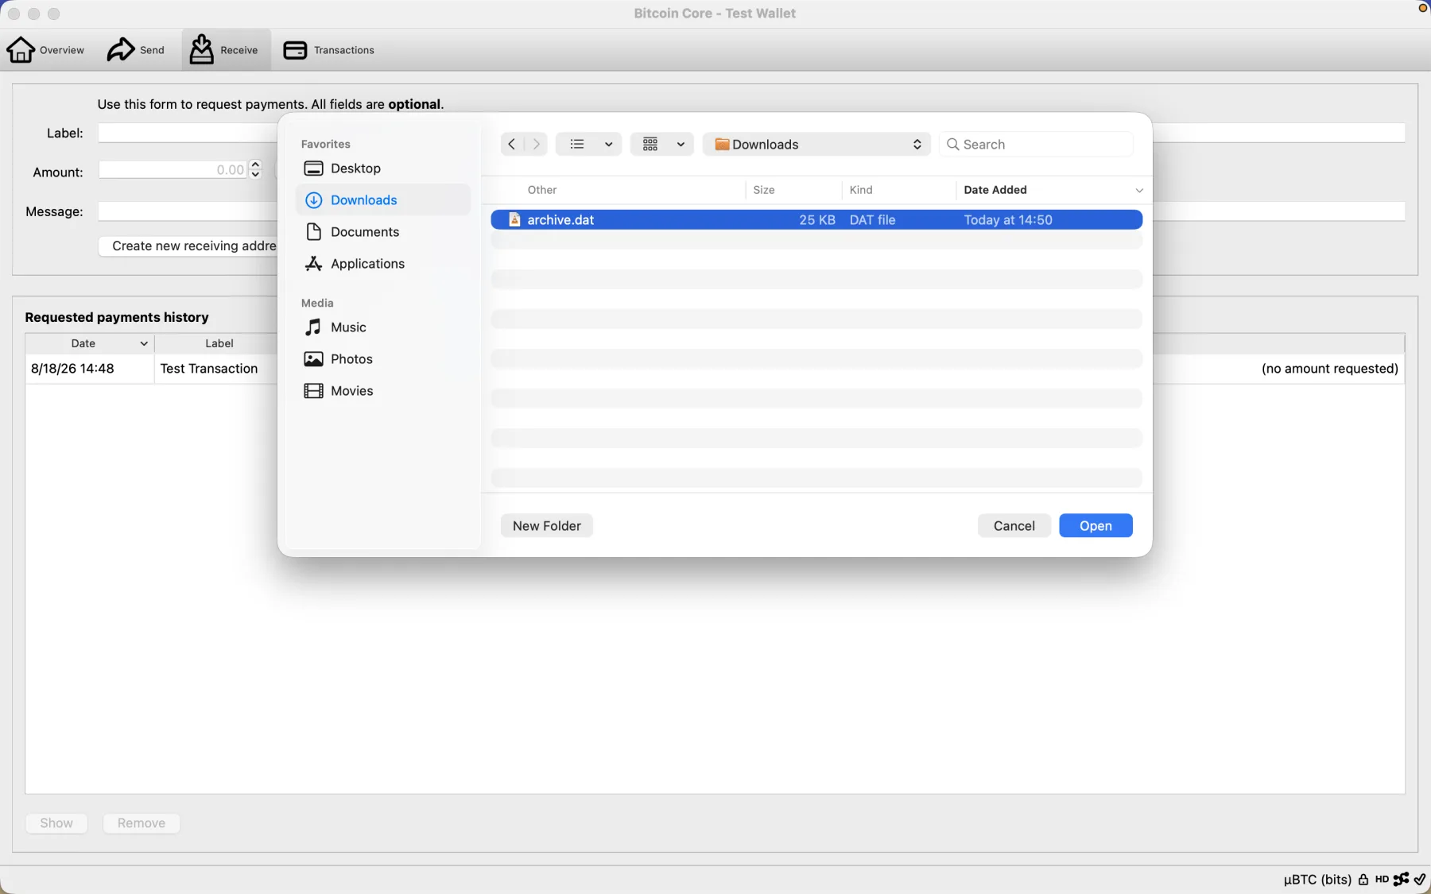Choose Desktop in sidebar Favorites

click(383, 168)
